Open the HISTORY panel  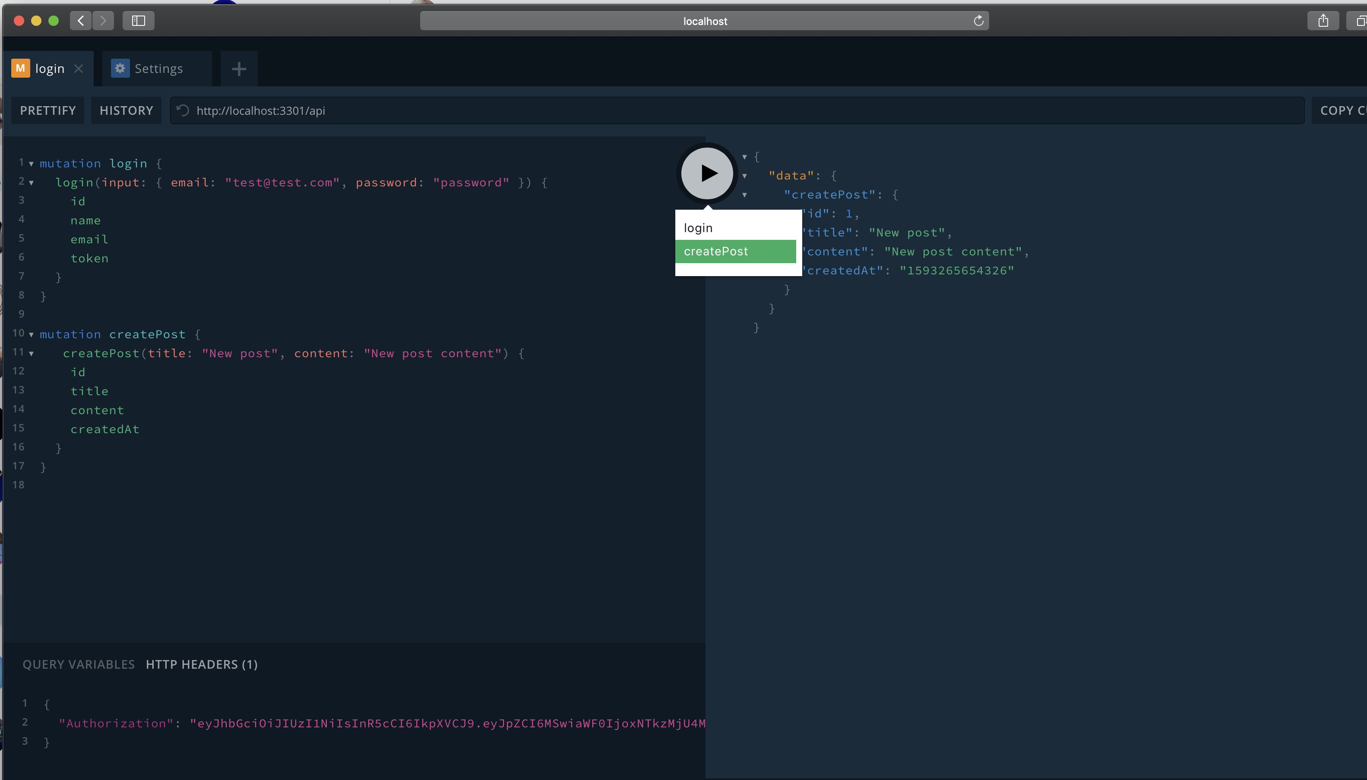pos(126,110)
